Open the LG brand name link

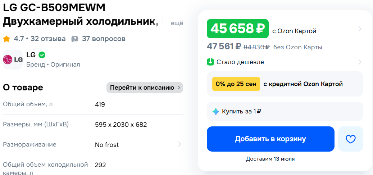pos(31,55)
